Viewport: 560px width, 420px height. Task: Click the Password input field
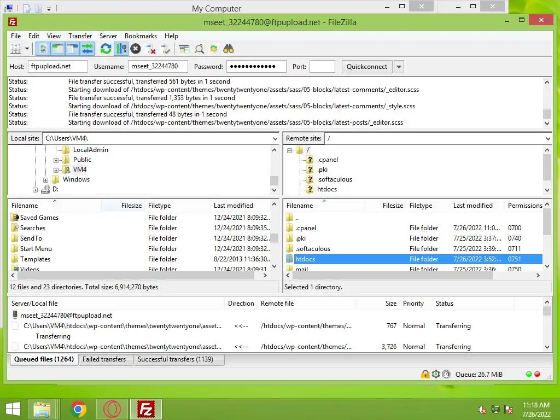[x=256, y=66]
